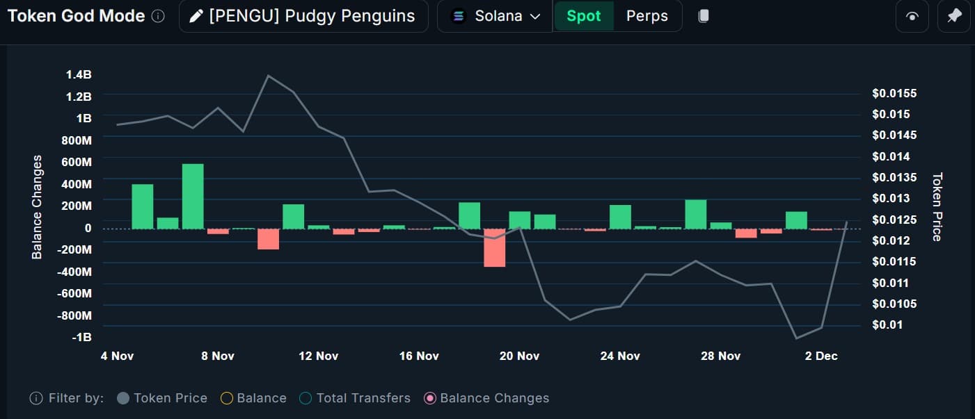This screenshot has width=975, height=419.
Task: Click the Solana logo in the network selector
Action: tap(458, 15)
